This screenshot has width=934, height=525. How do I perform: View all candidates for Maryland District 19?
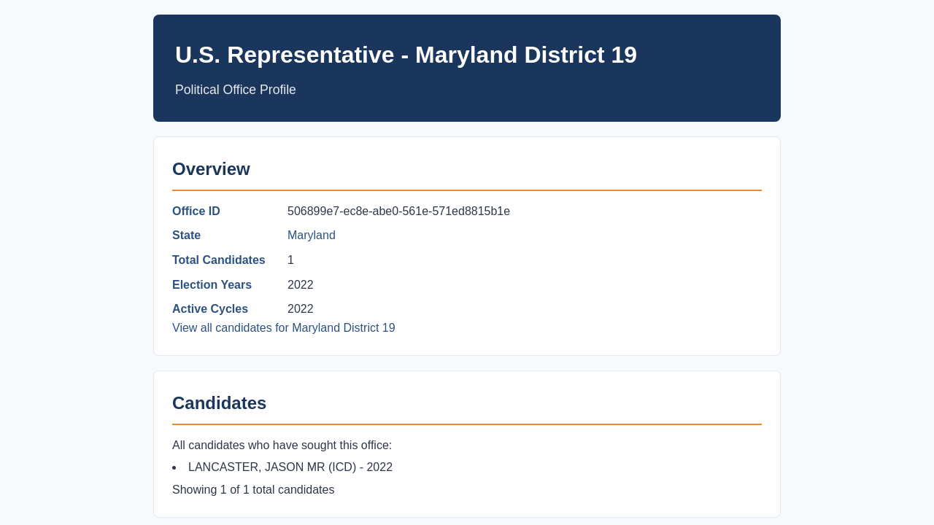pos(284,328)
